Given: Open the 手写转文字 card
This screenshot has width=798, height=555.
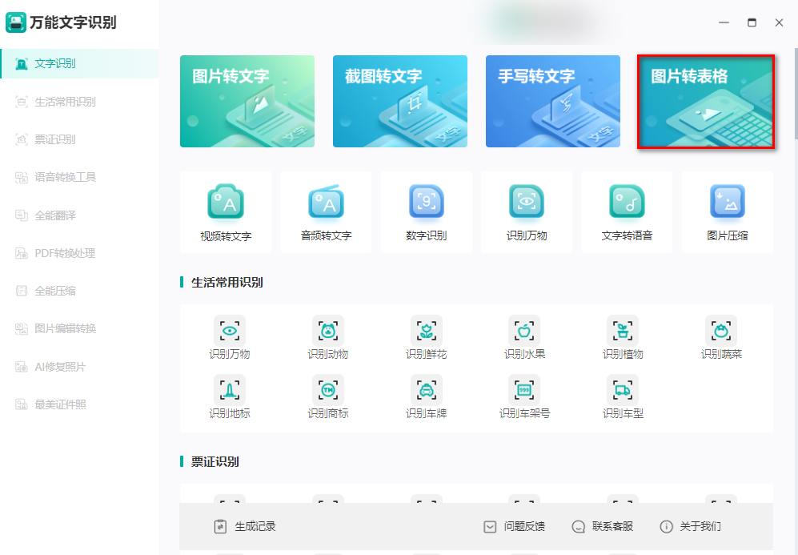Looking at the screenshot, I should [x=553, y=101].
